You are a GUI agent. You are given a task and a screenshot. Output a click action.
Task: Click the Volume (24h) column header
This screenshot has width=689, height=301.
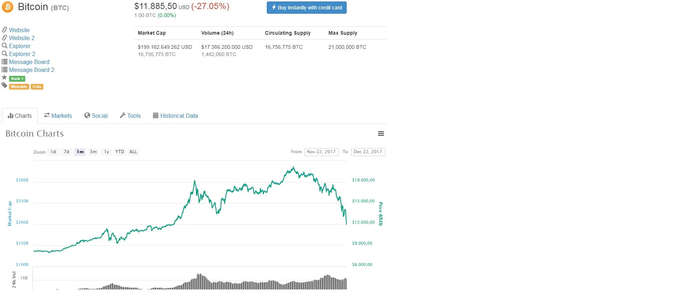tap(217, 33)
